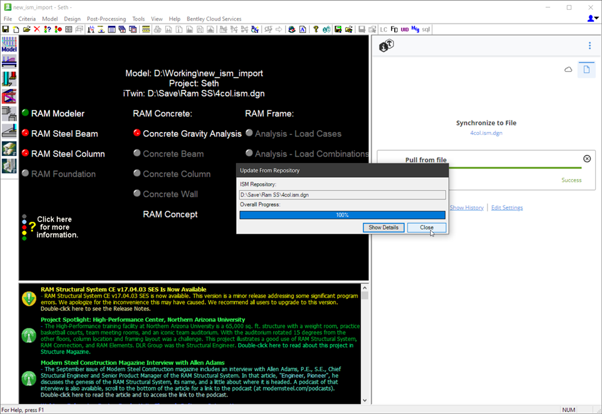
Task: Open the File menu
Action: 8,19
